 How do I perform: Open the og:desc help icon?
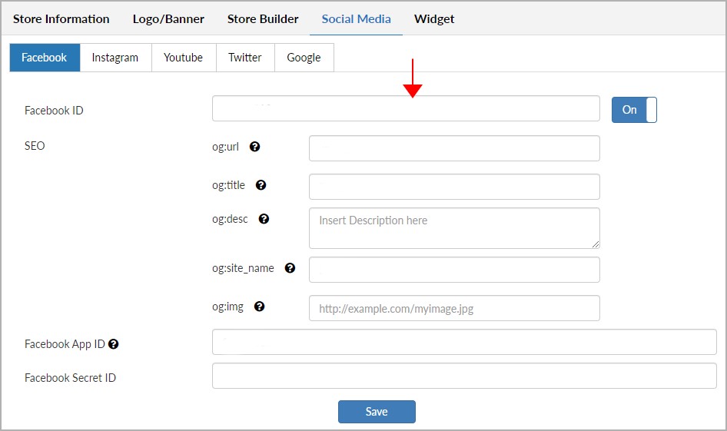264,219
